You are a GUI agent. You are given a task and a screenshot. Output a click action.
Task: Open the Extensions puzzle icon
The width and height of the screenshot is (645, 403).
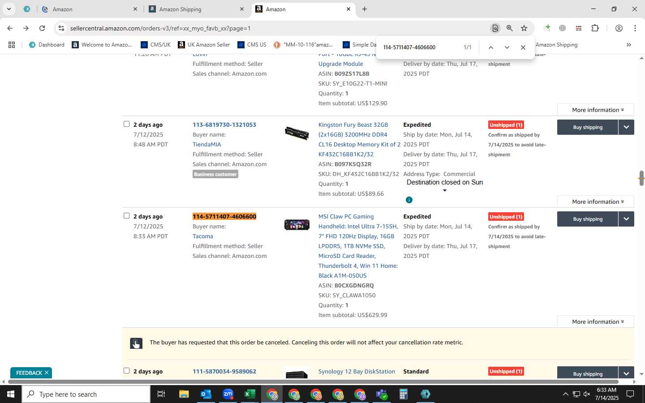595,28
